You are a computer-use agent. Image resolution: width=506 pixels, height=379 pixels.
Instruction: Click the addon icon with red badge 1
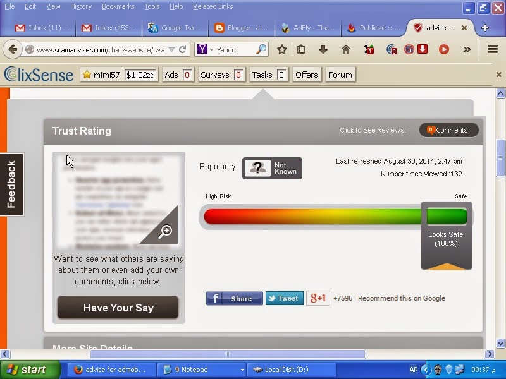point(369,49)
